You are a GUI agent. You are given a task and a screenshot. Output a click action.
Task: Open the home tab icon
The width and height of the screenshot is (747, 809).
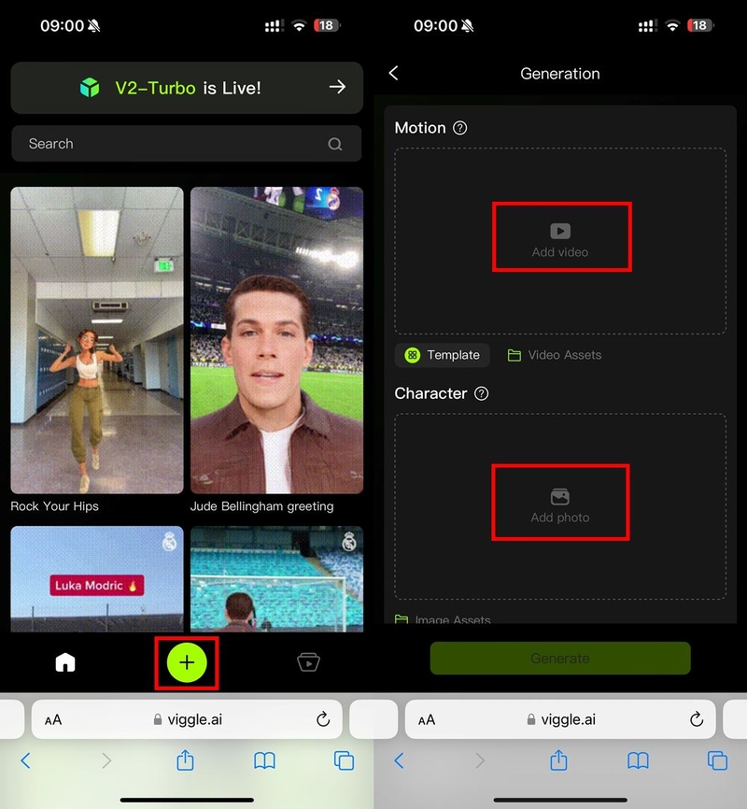(65, 662)
